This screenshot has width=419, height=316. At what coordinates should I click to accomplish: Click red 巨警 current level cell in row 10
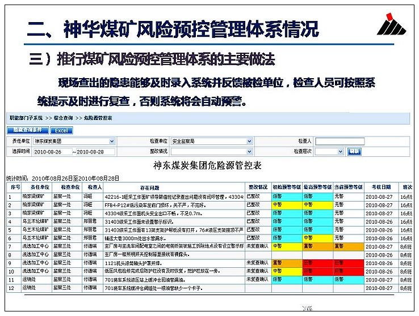point(349,271)
